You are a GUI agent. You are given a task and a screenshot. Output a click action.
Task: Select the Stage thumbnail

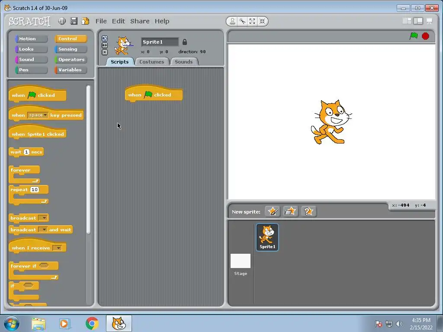point(241,265)
